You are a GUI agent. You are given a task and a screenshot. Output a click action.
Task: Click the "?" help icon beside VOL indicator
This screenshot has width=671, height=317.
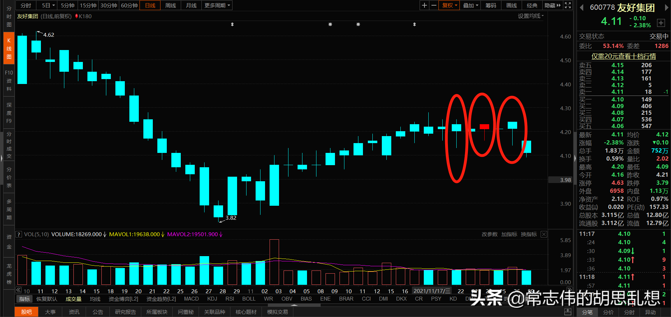(x=18, y=234)
